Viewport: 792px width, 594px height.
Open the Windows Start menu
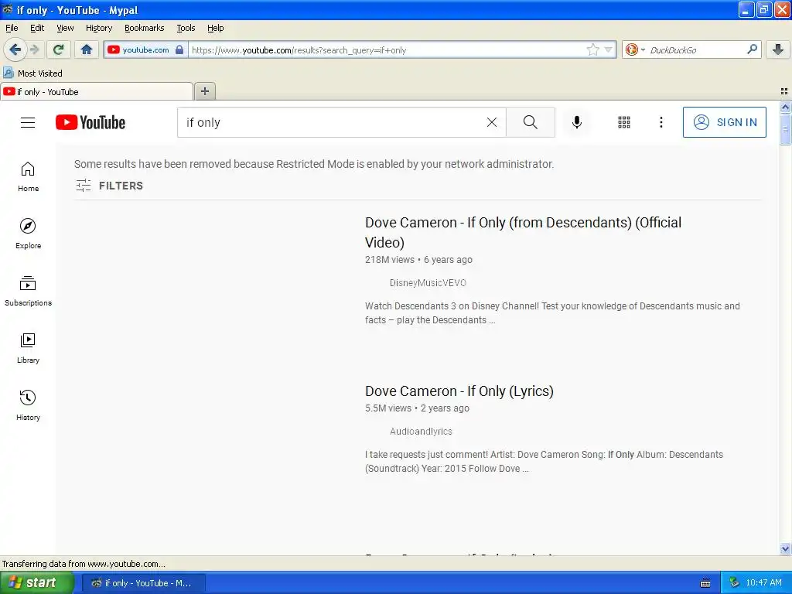[x=36, y=582]
